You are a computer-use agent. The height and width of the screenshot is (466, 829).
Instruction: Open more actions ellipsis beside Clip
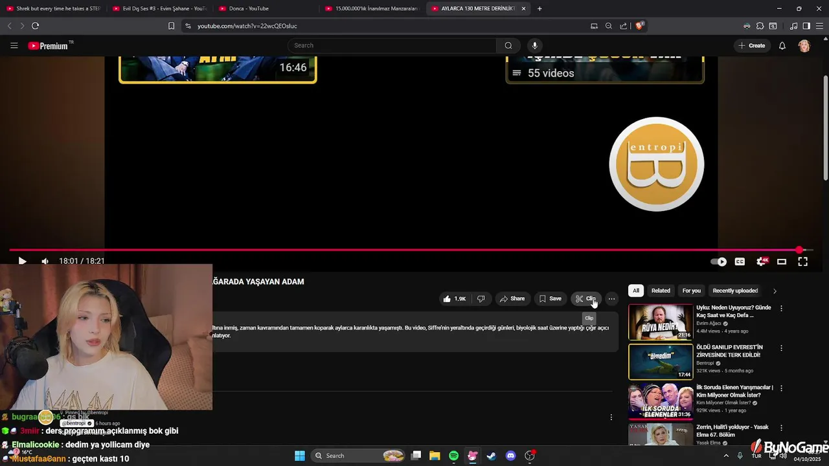point(611,298)
